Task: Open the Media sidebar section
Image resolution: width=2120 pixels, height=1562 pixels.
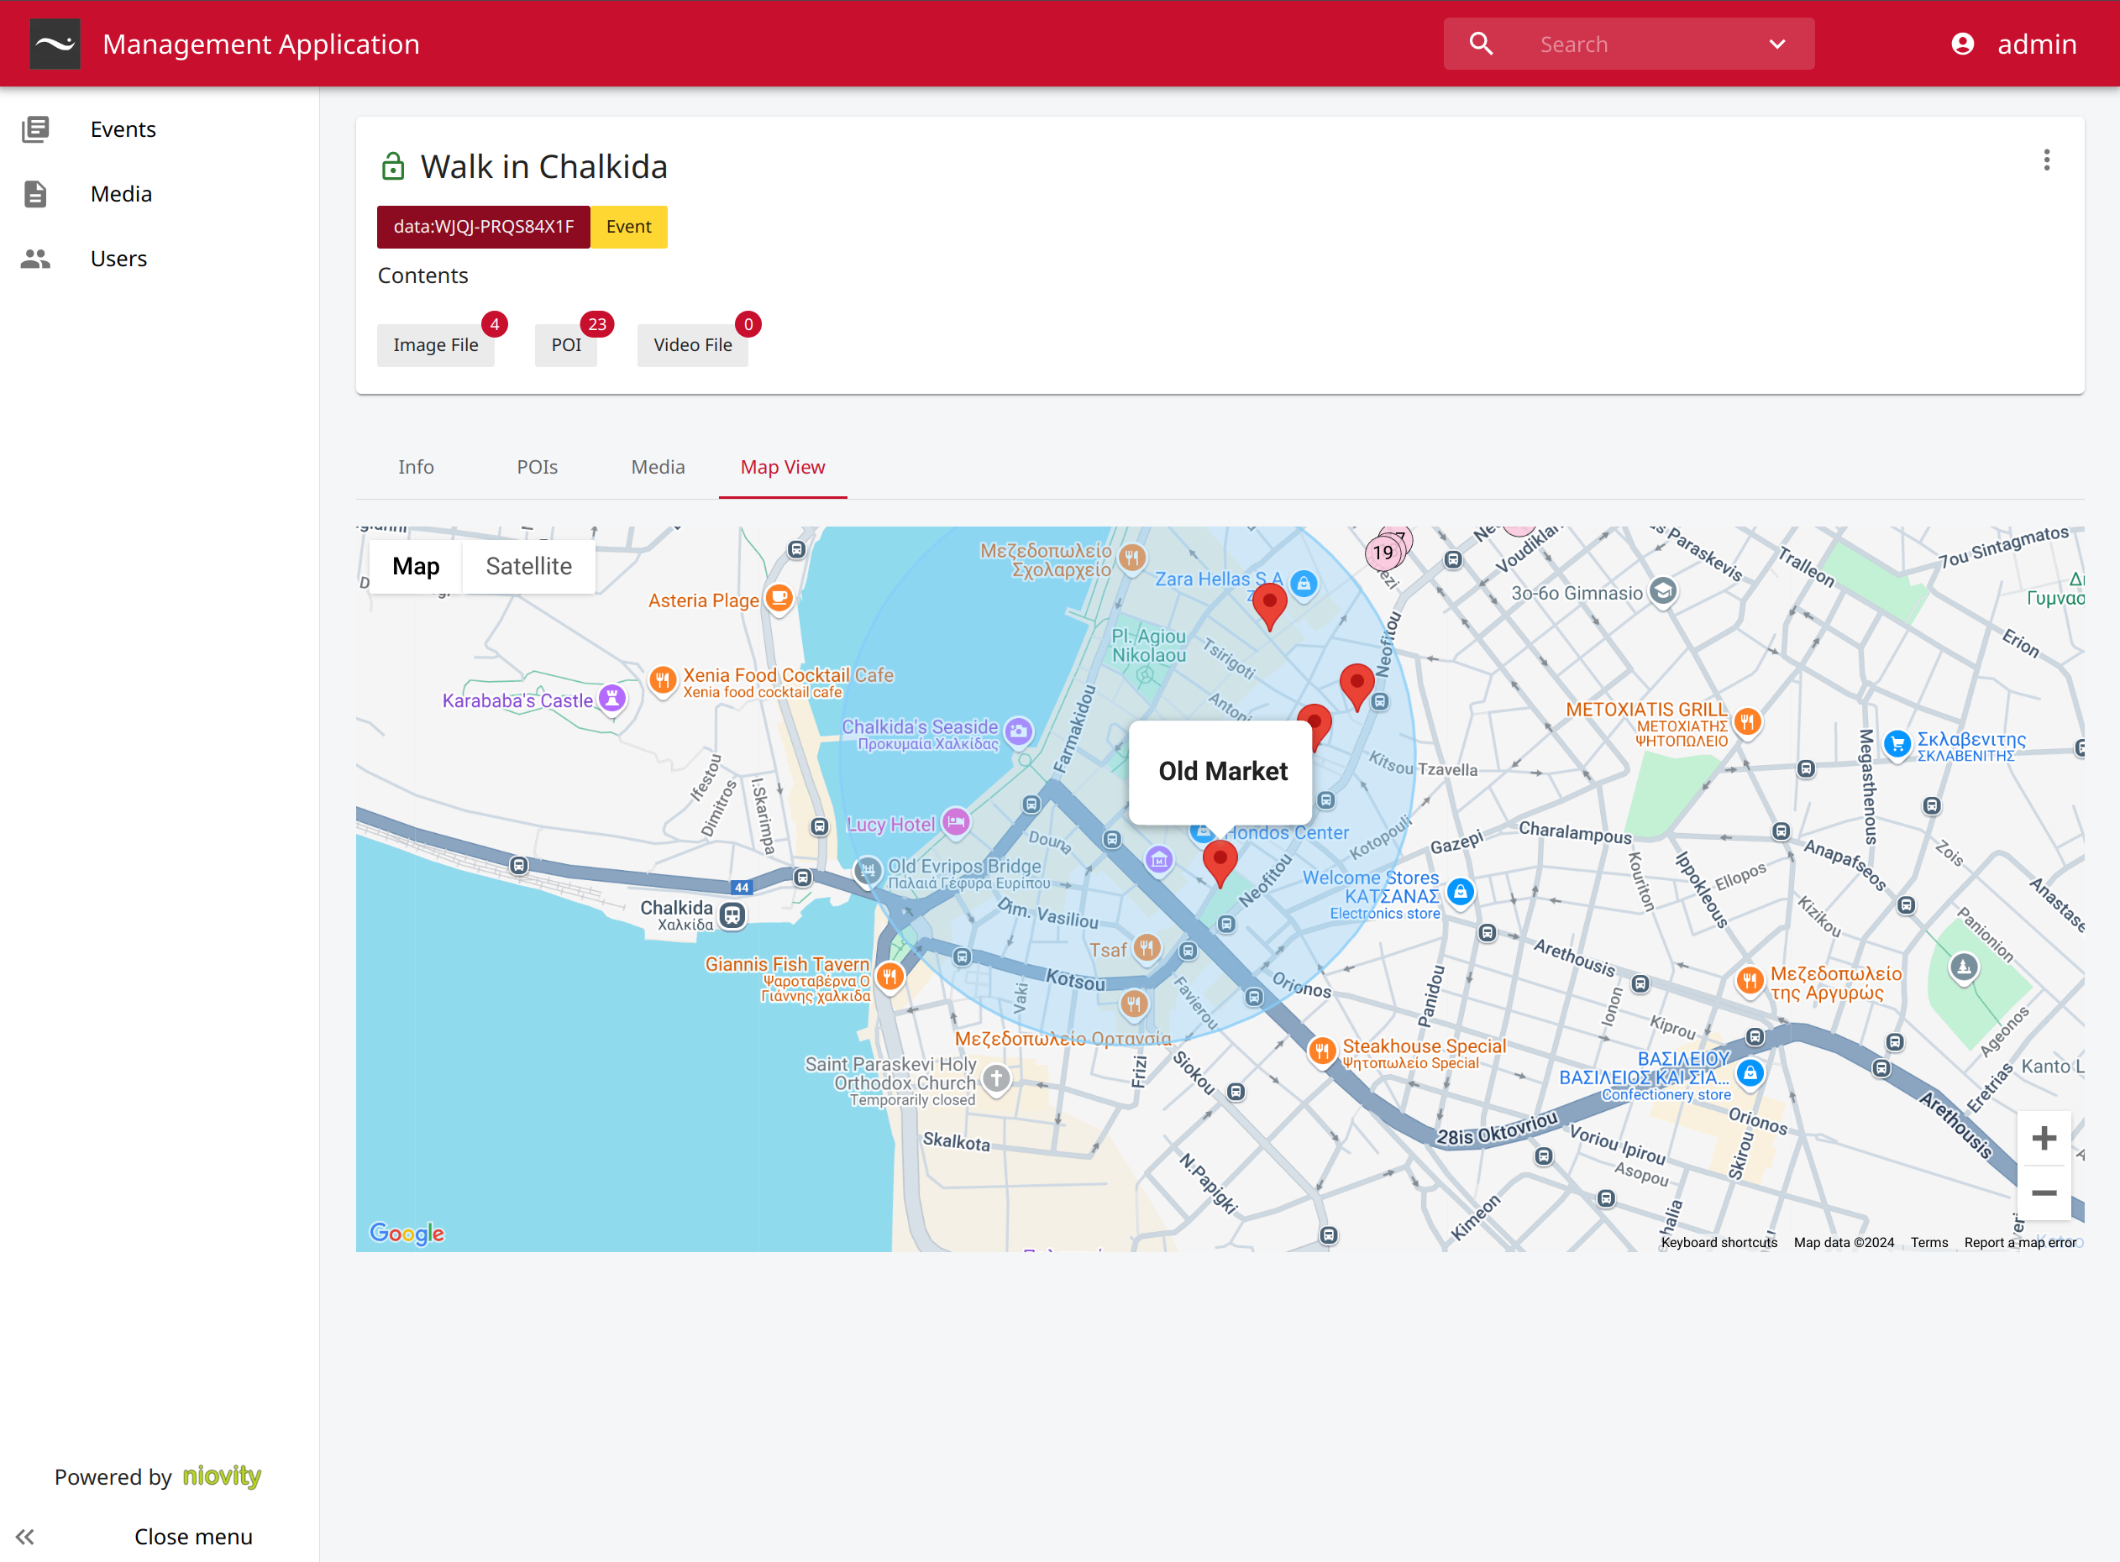Action: pyautogui.click(x=159, y=194)
